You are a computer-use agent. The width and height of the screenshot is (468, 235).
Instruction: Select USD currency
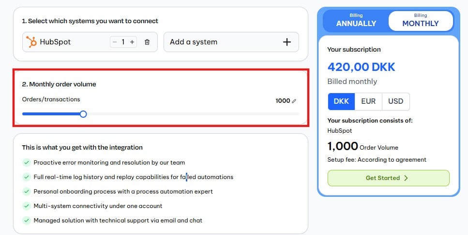[x=396, y=101]
